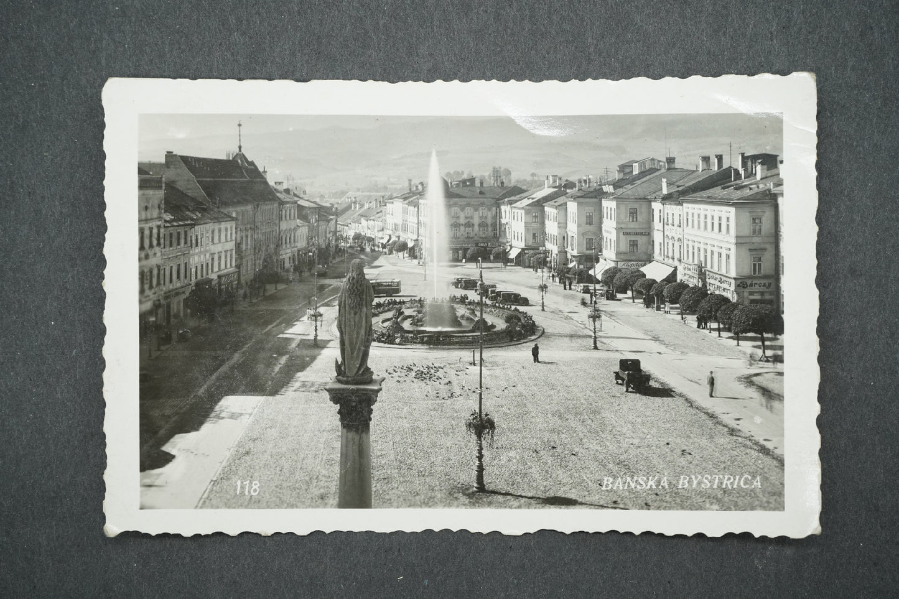Click the spire on the left building's roof

239,137
